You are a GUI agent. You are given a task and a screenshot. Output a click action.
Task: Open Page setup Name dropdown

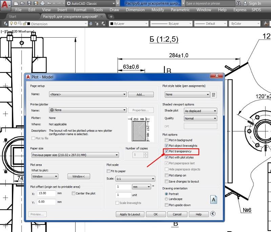pos(88,94)
